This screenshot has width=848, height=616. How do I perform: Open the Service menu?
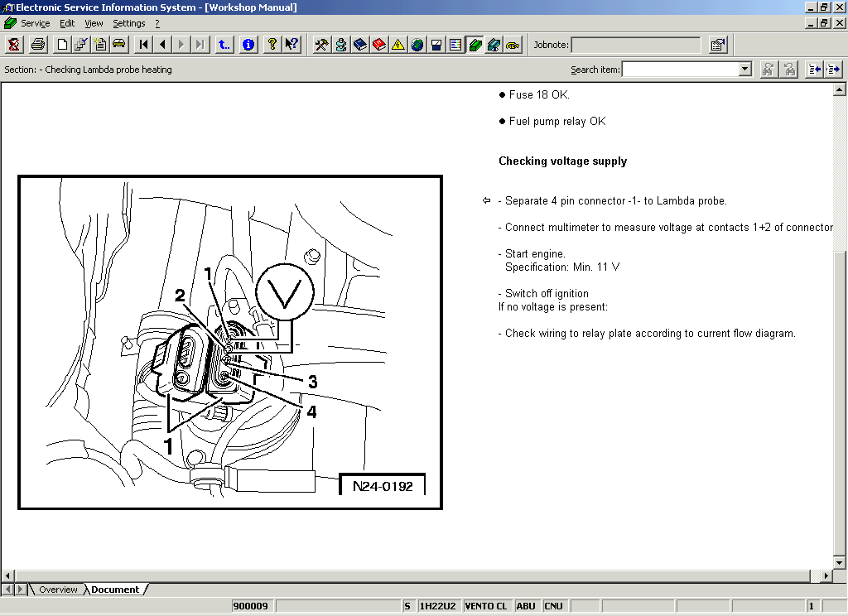pos(35,23)
